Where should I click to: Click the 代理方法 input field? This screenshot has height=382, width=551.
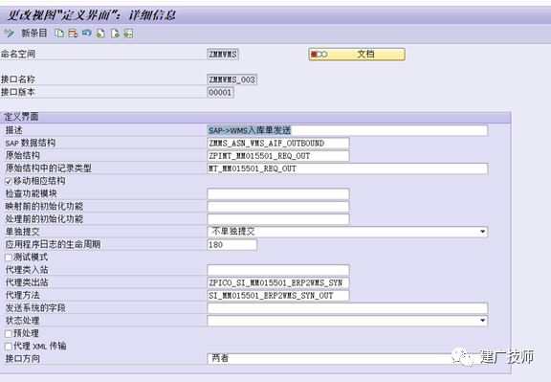[278, 296]
